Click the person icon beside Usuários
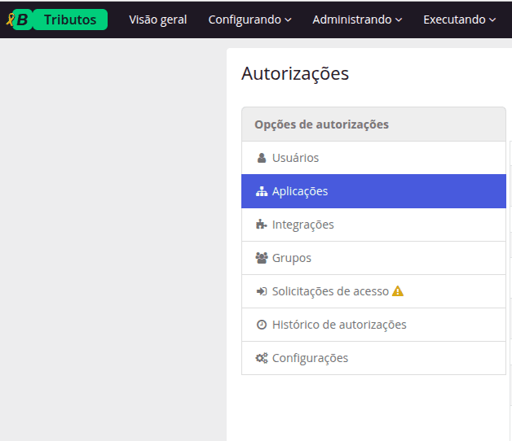512x441 pixels. tap(262, 158)
